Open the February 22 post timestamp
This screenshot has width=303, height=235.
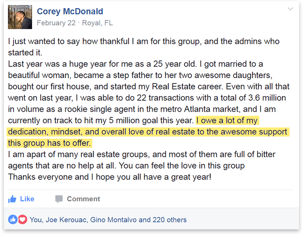(56, 23)
